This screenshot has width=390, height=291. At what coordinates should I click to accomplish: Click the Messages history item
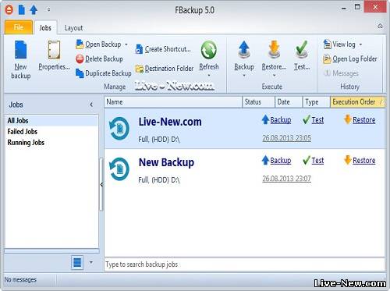point(341,73)
